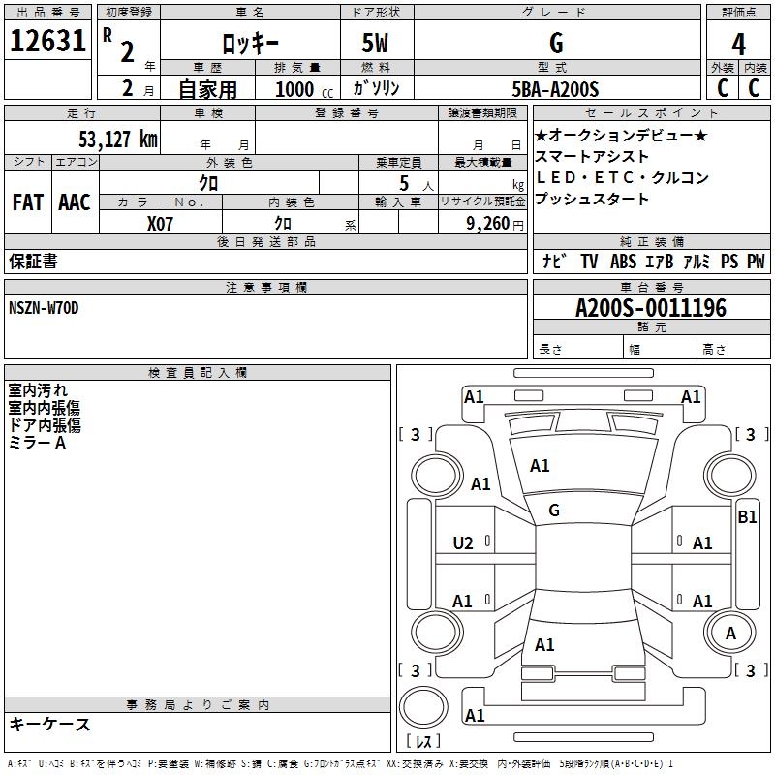Click model code 5BA-A200S

(x=555, y=89)
